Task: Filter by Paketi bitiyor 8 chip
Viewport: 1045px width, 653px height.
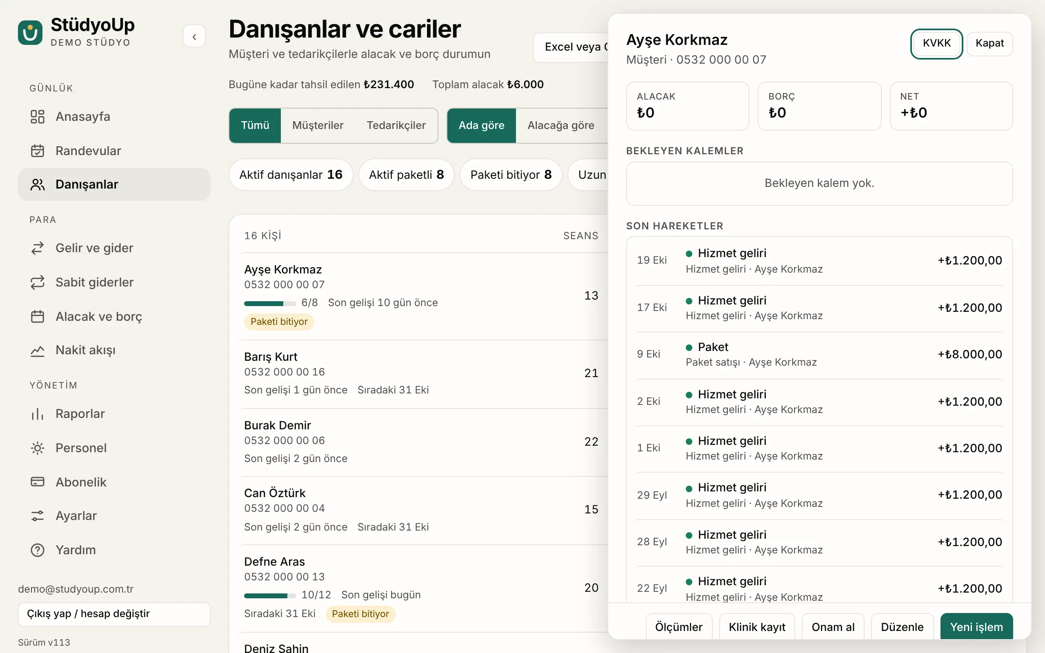Action: click(511, 175)
